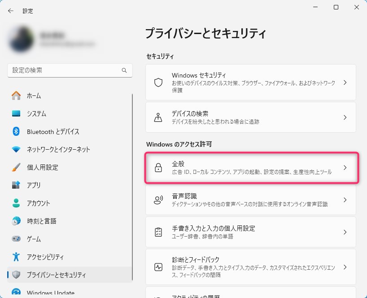
Task: Click the Windows セキュリティ shield icon
Action: (x=158, y=83)
